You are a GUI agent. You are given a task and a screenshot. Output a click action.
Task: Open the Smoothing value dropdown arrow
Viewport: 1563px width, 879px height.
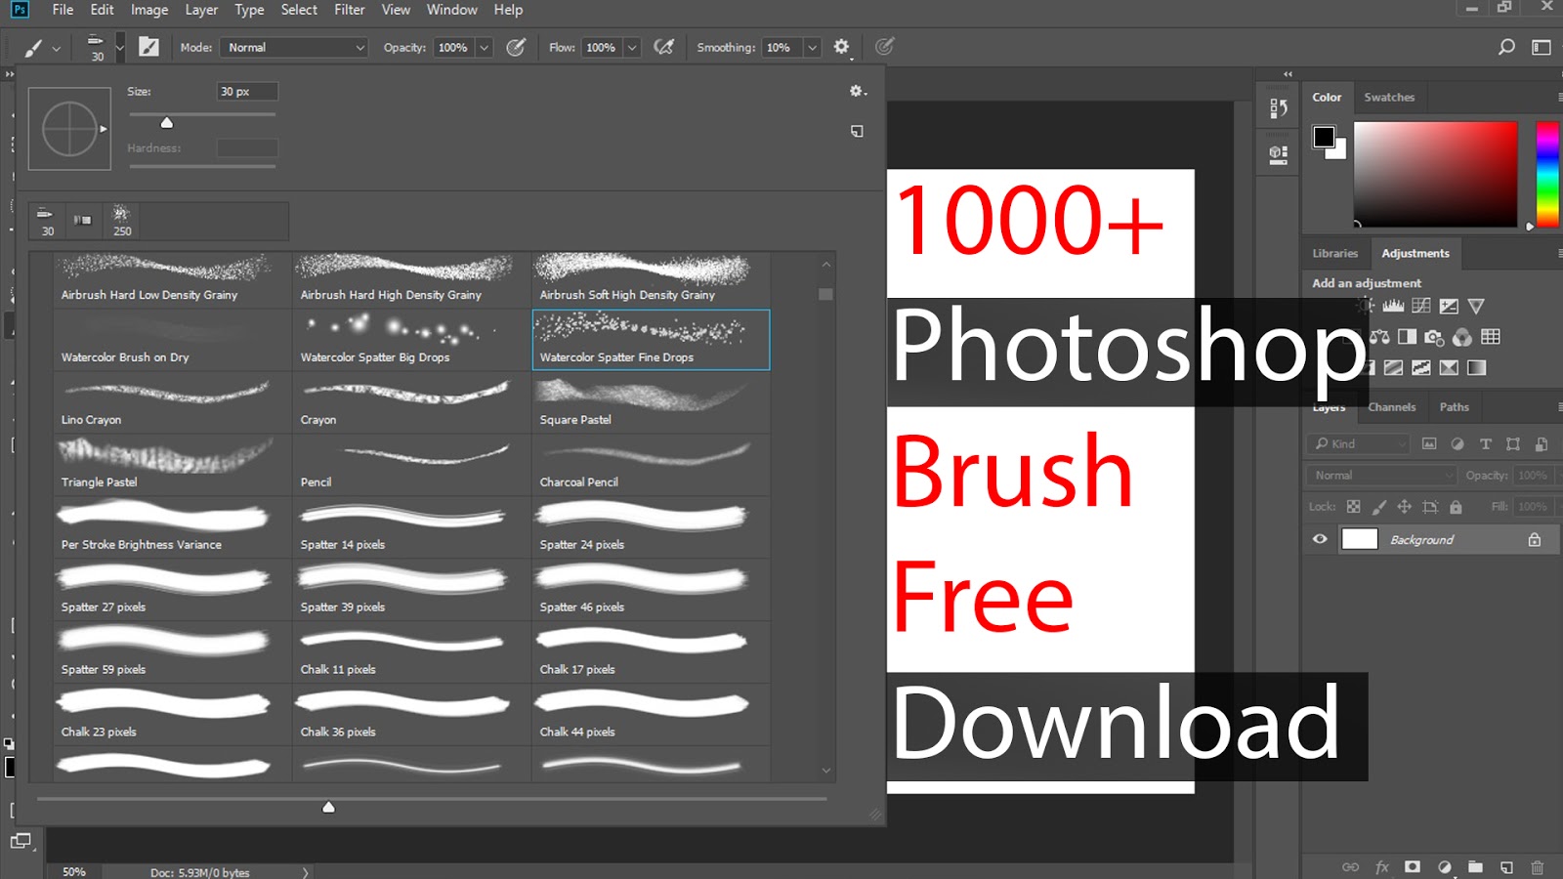click(812, 47)
